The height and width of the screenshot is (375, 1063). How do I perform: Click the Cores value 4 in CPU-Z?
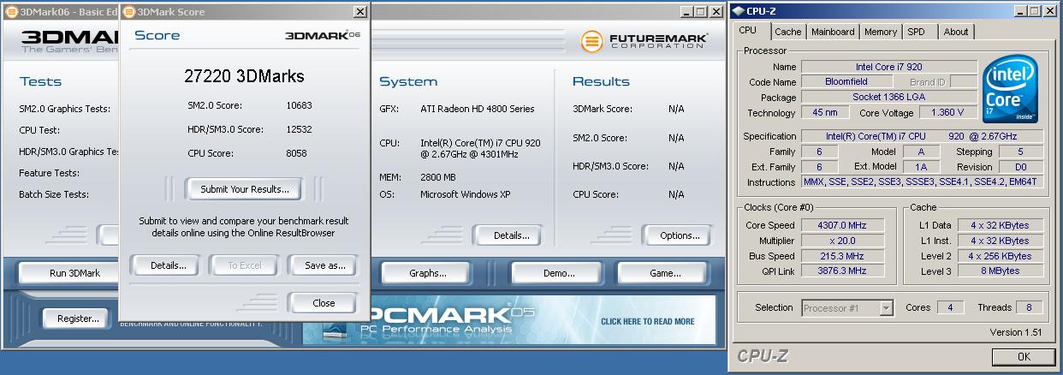[950, 307]
